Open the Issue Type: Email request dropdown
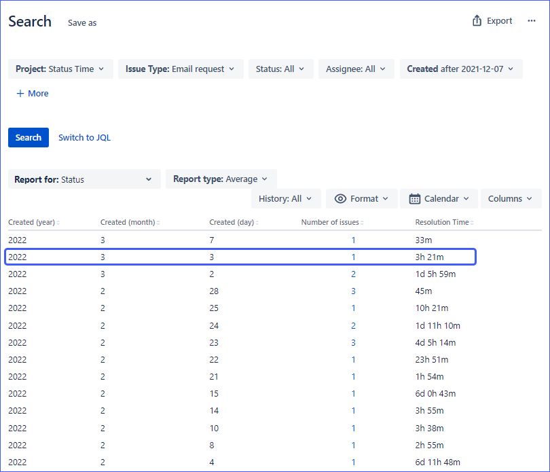Image resolution: width=550 pixels, height=472 pixels. point(180,69)
